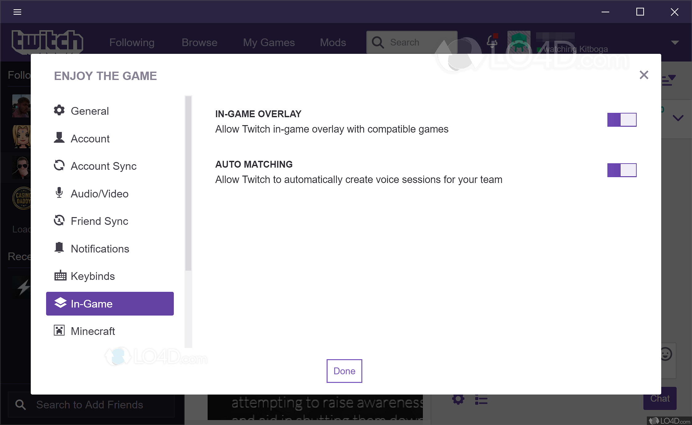Click the Twitch logo

coord(48,42)
